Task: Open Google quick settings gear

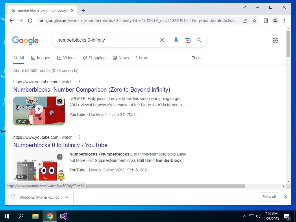Action: [x=275, y=40]
